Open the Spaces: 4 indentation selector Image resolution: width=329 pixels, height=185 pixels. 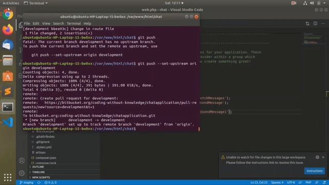(277, 182)
